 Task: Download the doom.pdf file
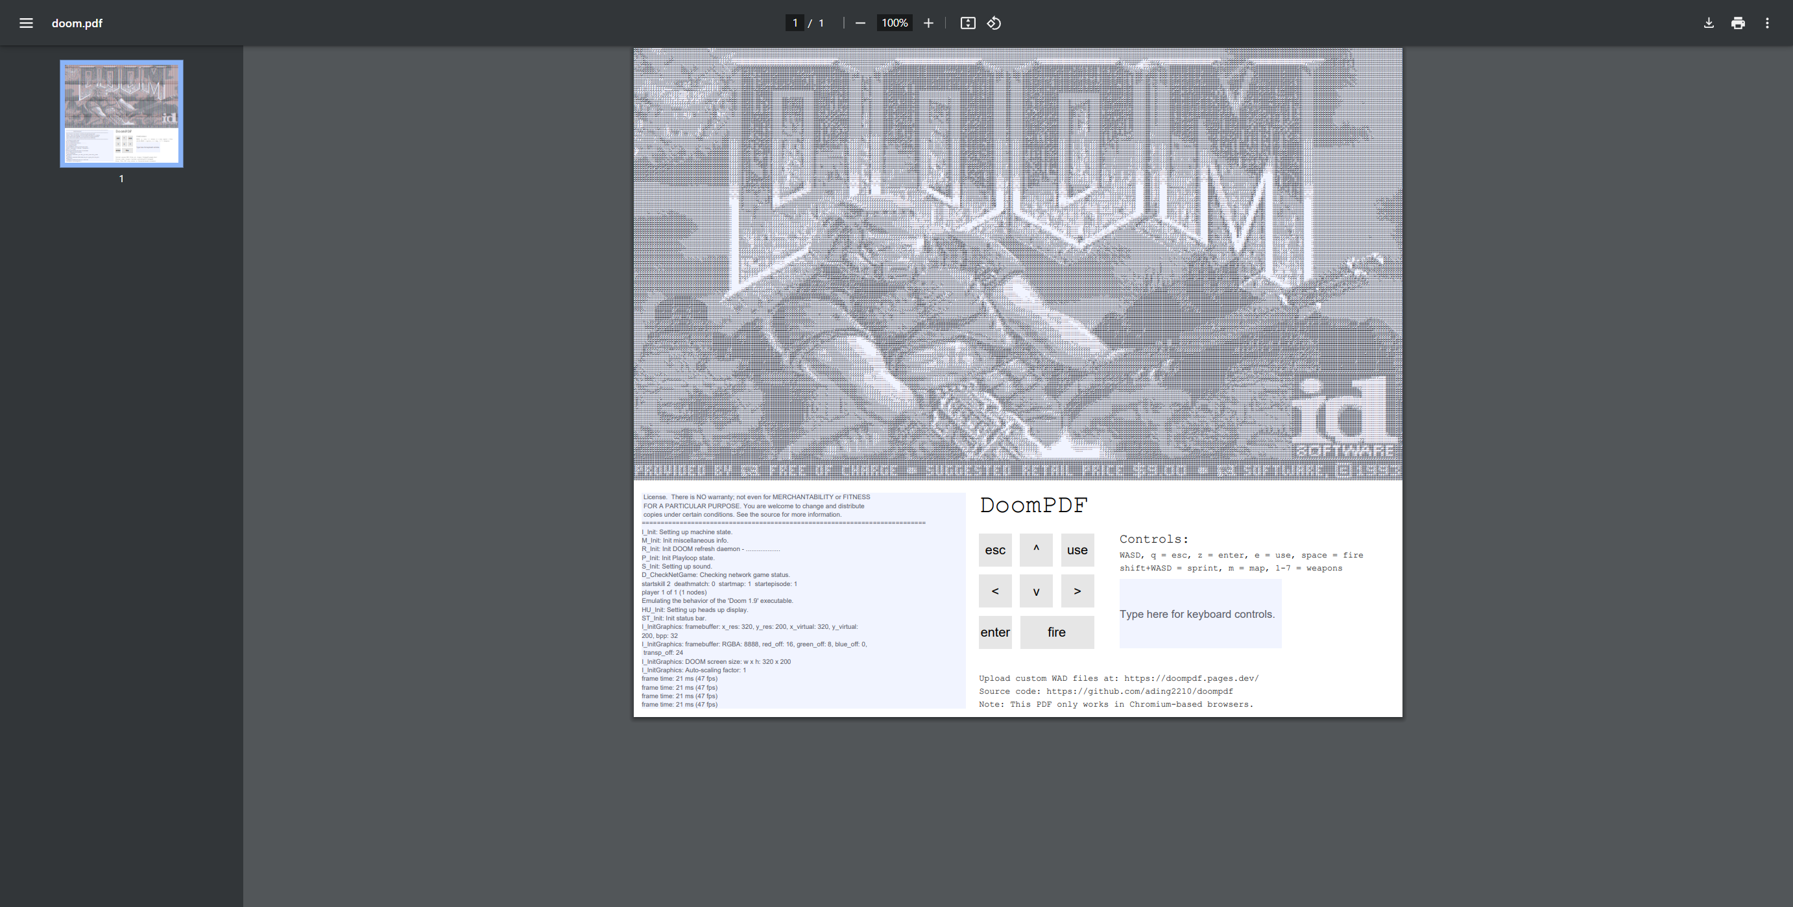tap(1708, 23)
